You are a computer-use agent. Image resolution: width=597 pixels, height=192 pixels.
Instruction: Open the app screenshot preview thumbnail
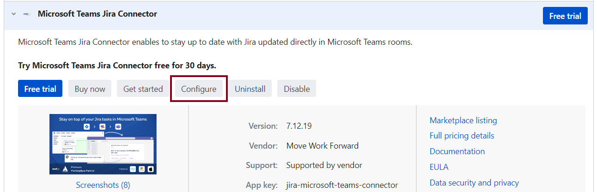[x=103, y=144]
